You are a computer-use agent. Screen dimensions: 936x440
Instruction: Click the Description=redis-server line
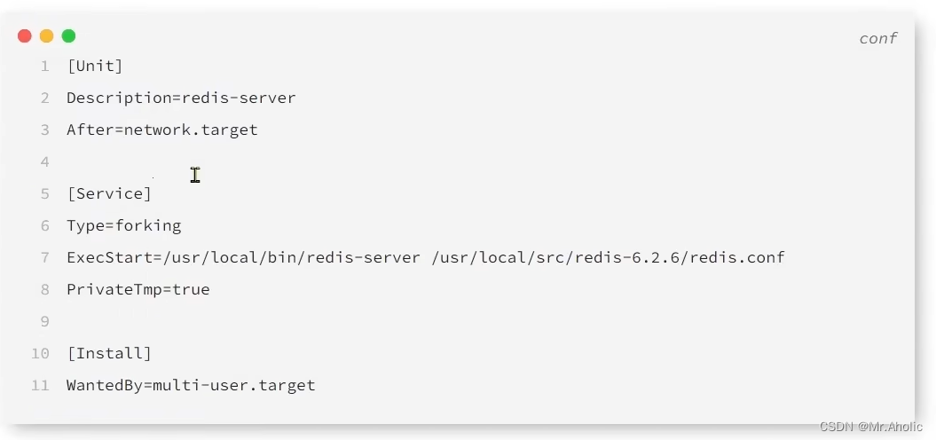[x=181, y=98]
